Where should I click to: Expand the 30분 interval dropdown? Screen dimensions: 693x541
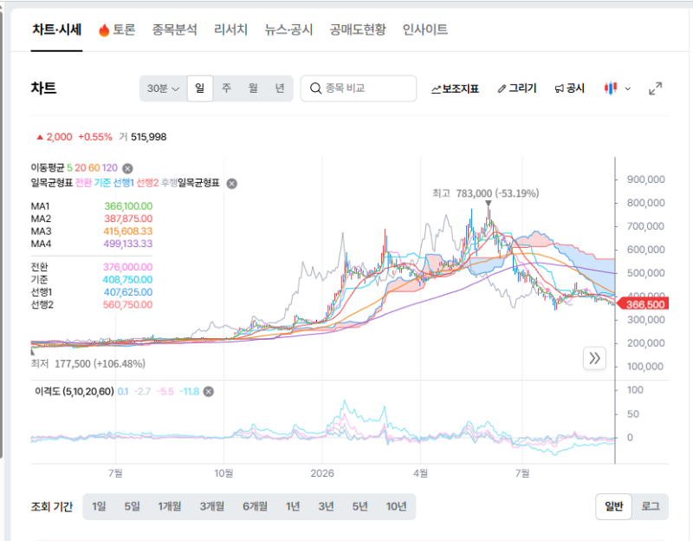pyautogui.click(x=163, y=88)
